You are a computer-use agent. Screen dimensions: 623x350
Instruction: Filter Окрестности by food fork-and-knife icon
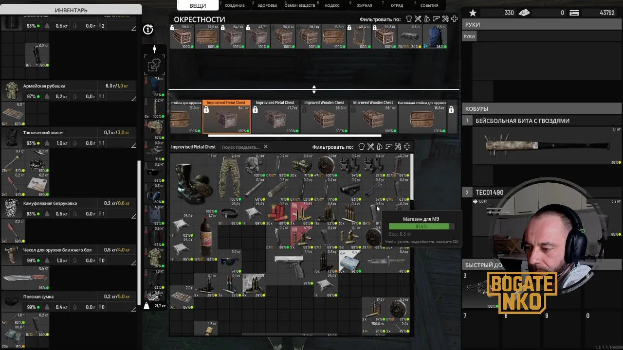(418, 19)
